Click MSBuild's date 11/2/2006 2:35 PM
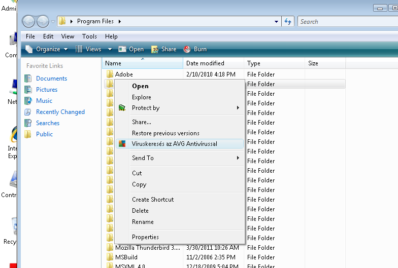 [x=211, y=257]
